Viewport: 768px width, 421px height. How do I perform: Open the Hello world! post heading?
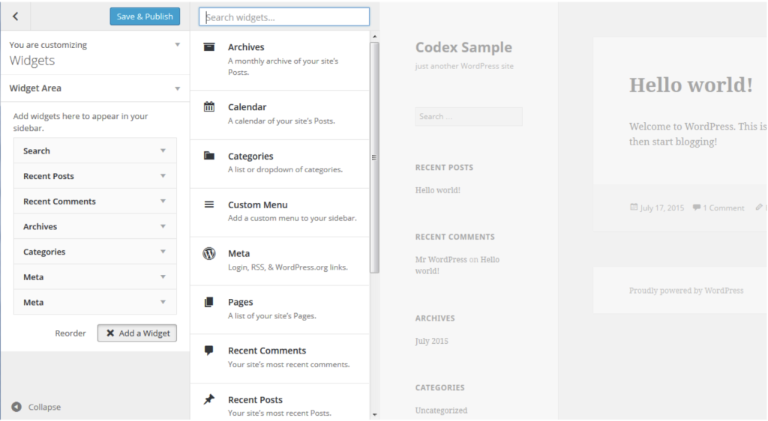tap(691, 85)
